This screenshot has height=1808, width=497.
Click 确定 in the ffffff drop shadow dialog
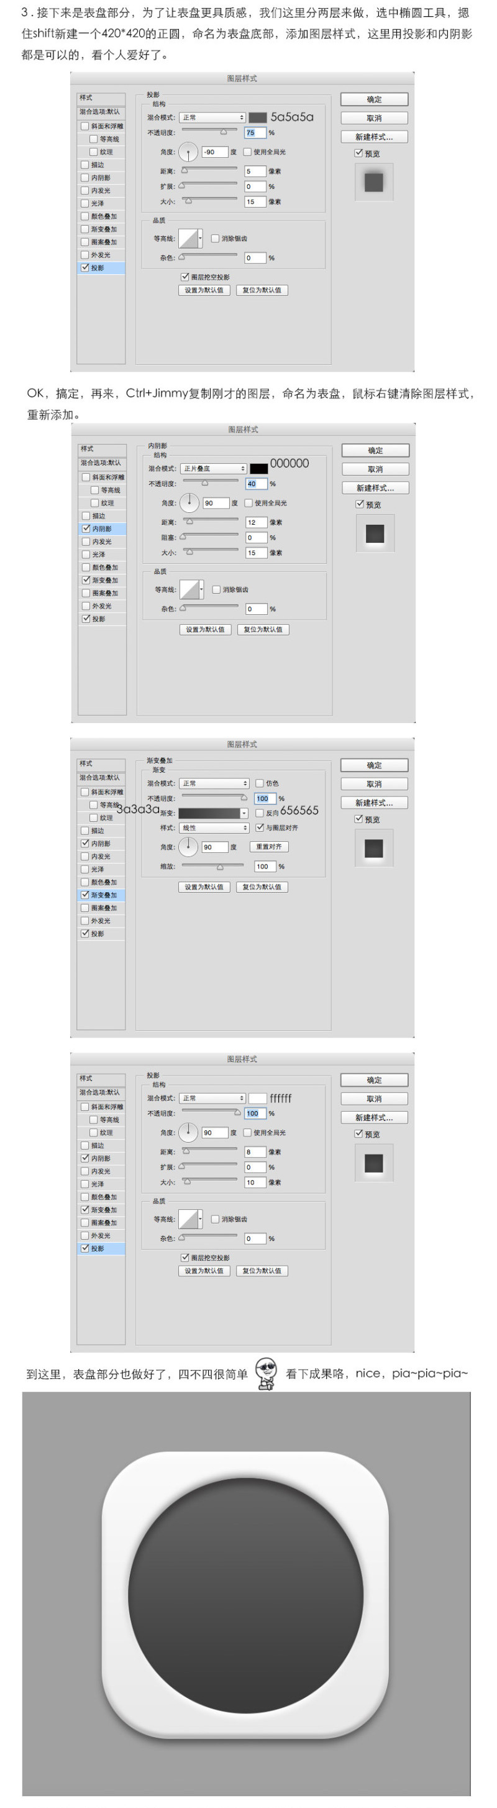pos(375,1079)
